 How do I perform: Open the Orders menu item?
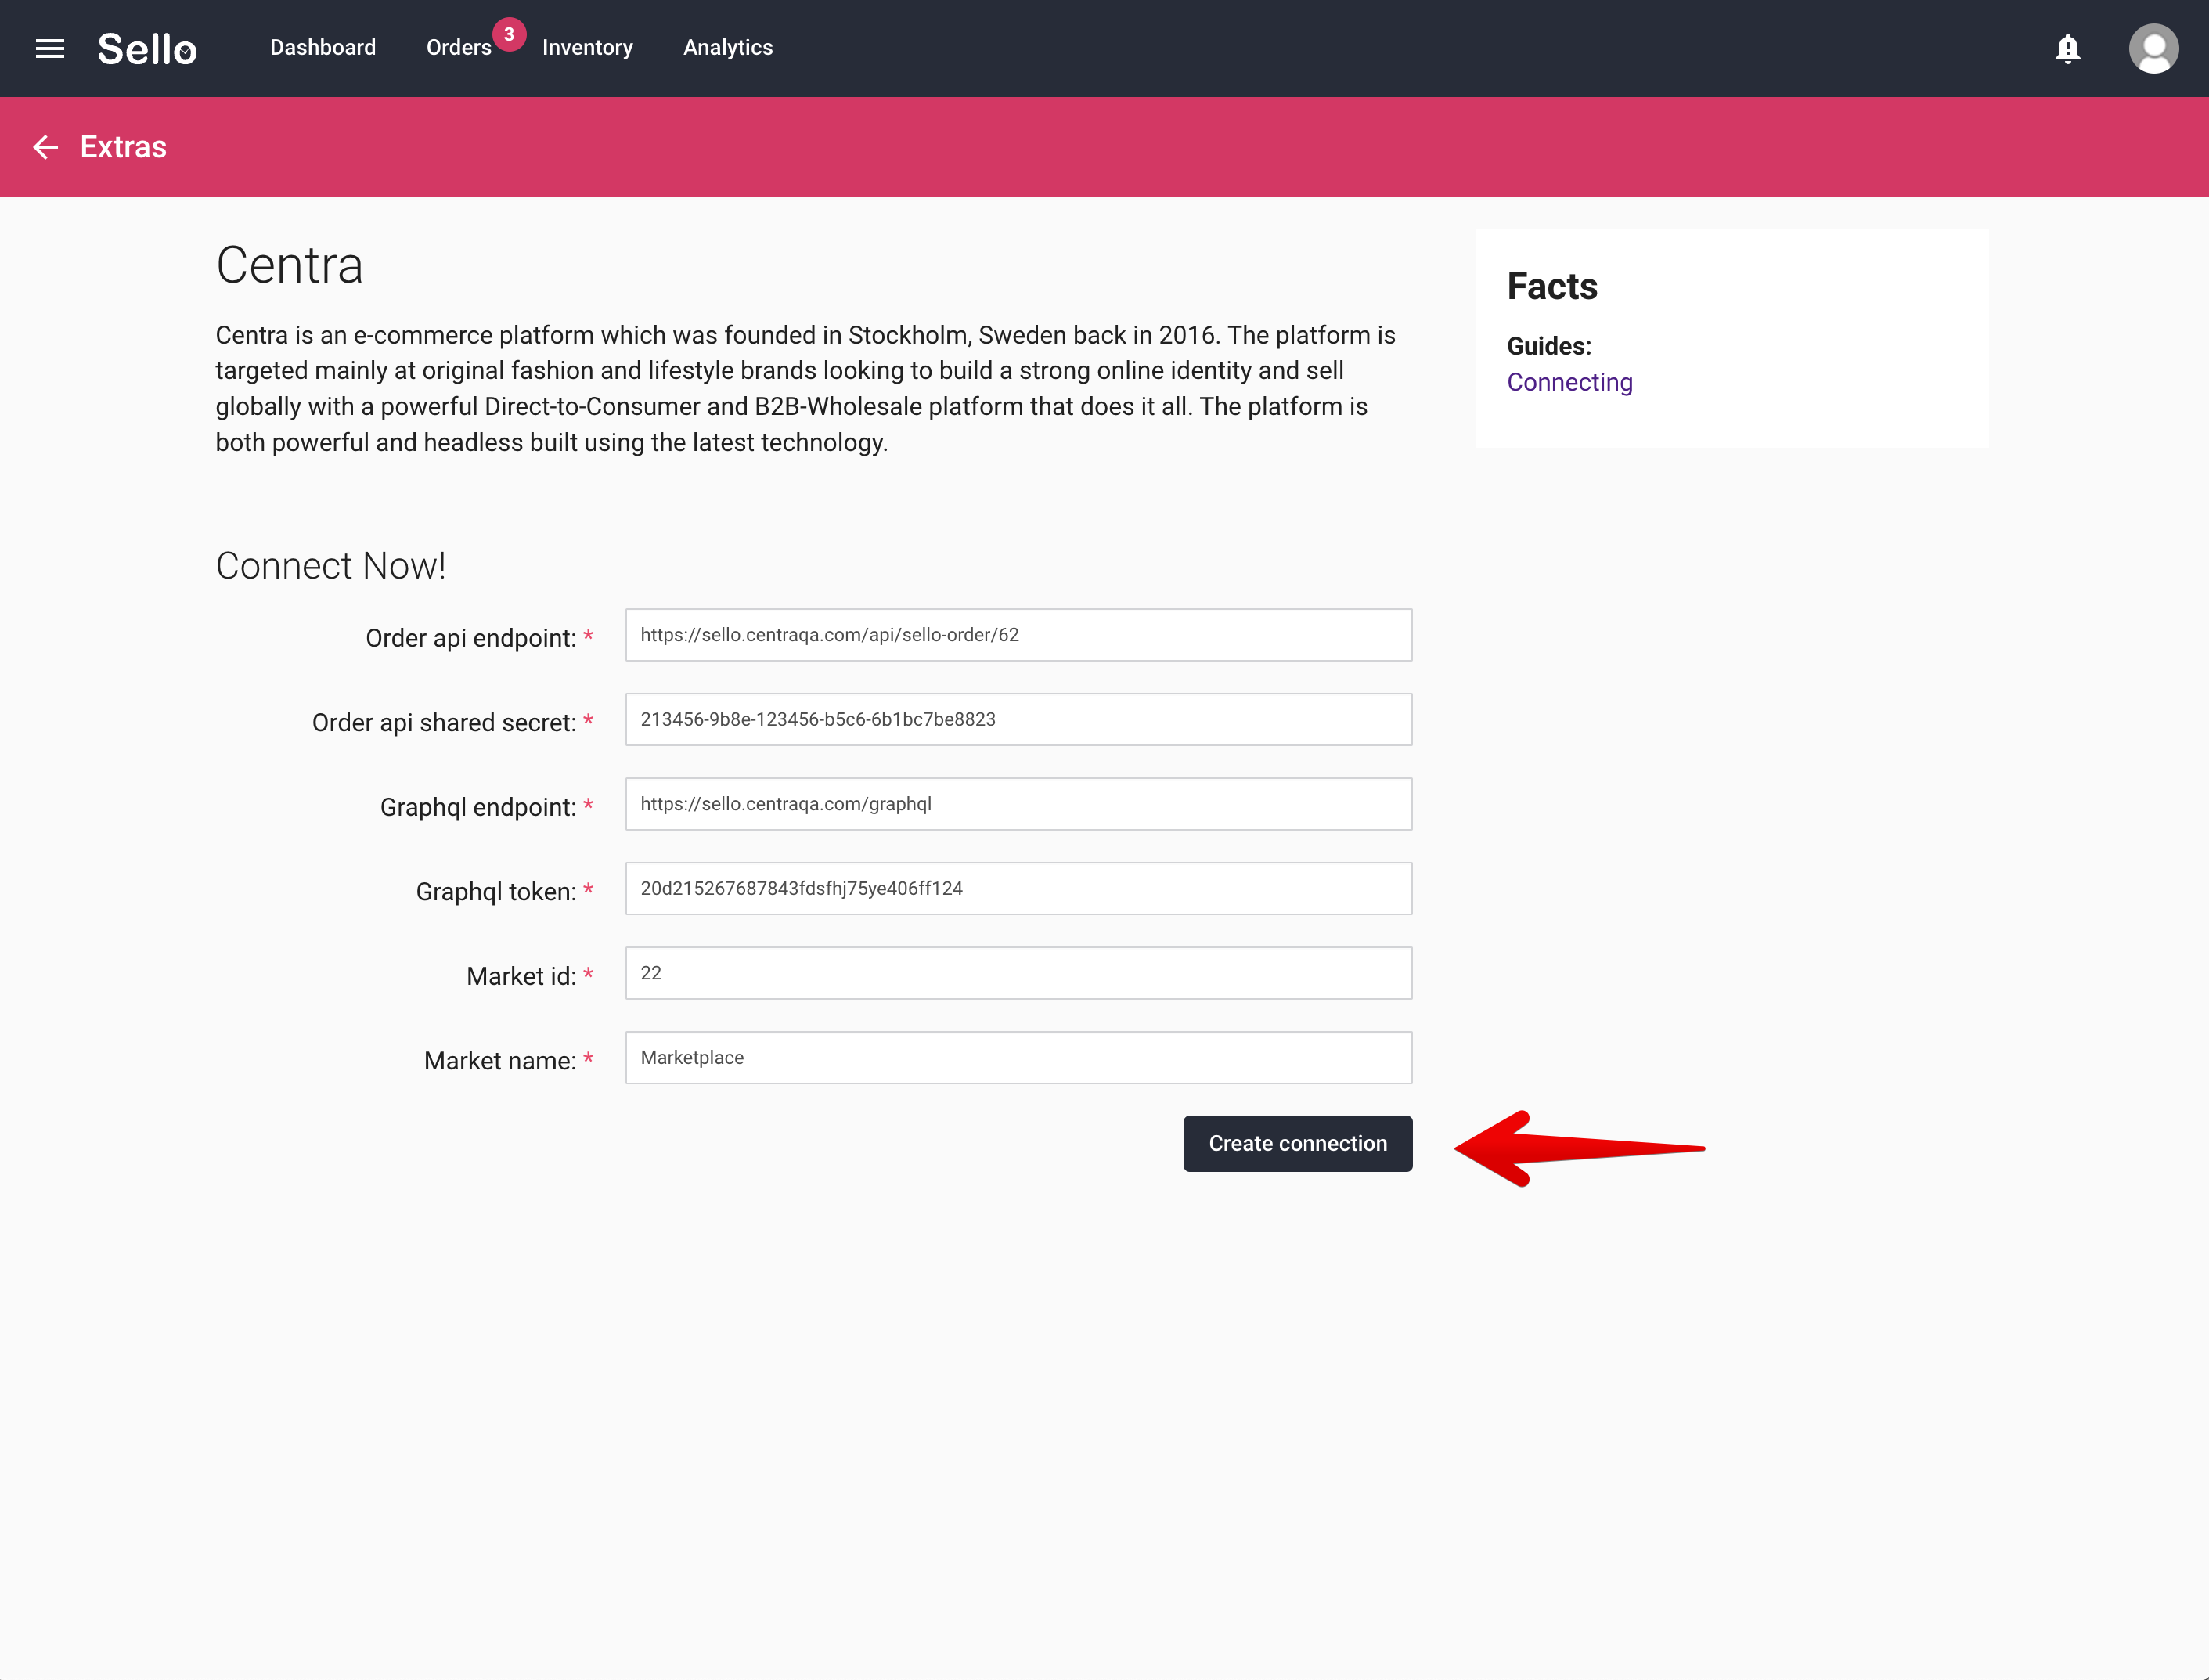[459, 48]
